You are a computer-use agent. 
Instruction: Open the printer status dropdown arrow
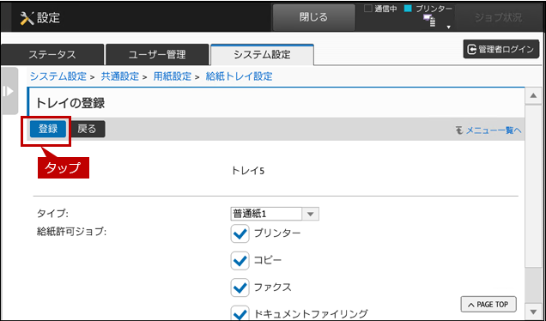tap(448, 27)
